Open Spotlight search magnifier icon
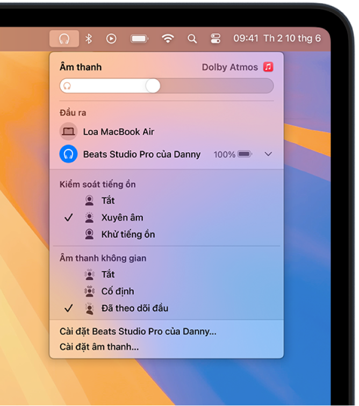Image resolution: width=359 pixels, height=406 pixels. point(192,39)
